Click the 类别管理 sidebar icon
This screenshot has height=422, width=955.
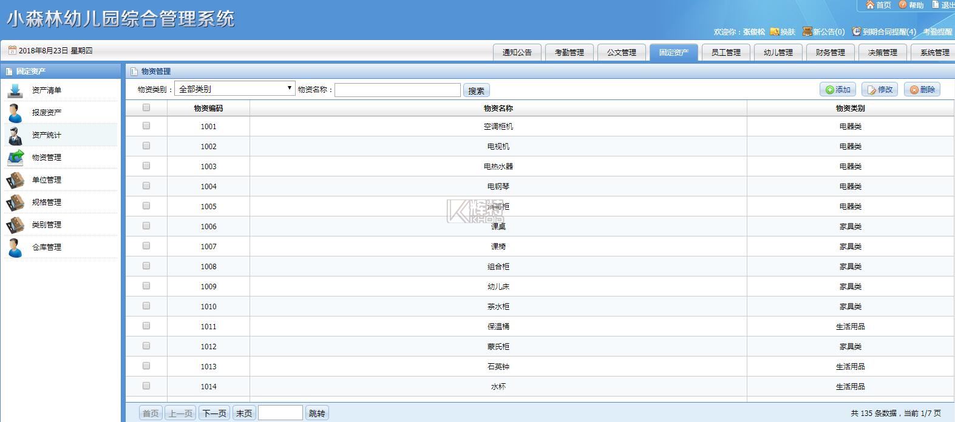[x=15, y=225]
